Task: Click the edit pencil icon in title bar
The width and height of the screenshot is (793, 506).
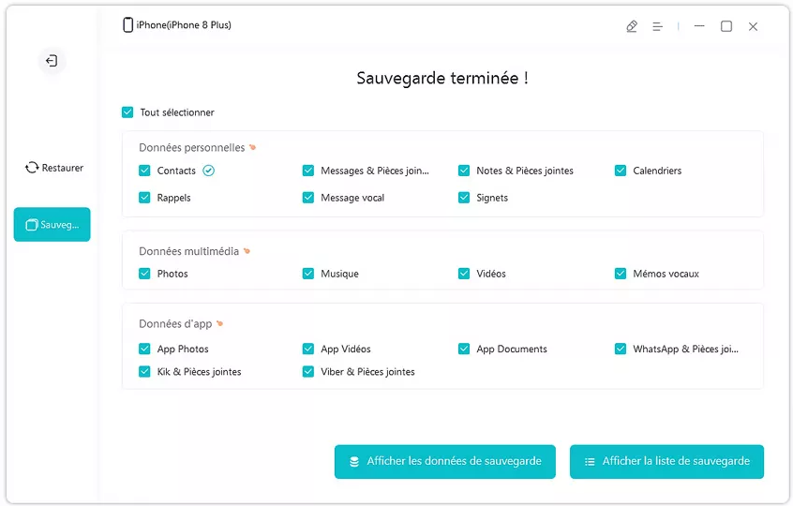Action: coord(632,26)
